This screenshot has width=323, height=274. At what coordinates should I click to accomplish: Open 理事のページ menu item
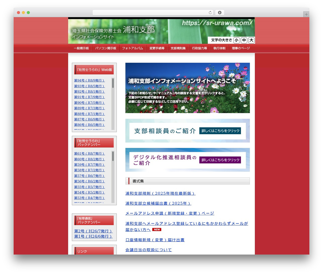[x=241, y=48]
